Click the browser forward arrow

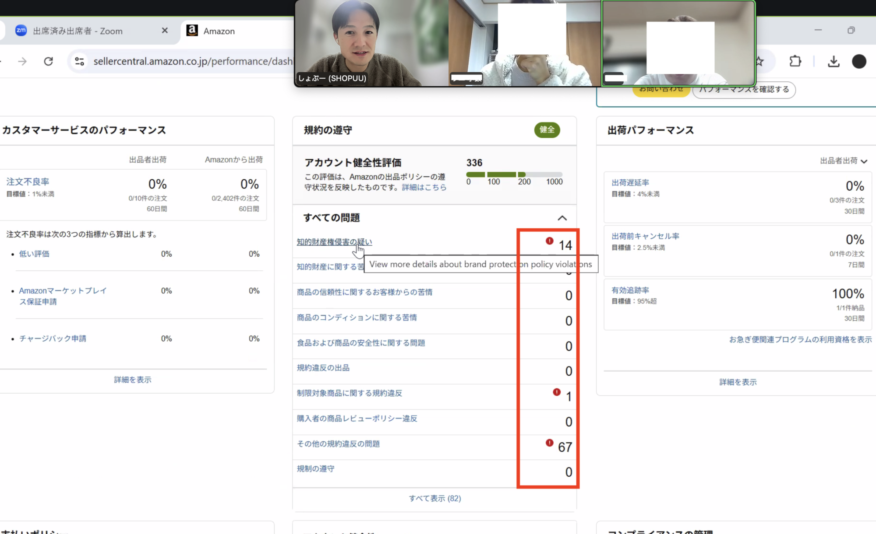click(x=22, y=61)
